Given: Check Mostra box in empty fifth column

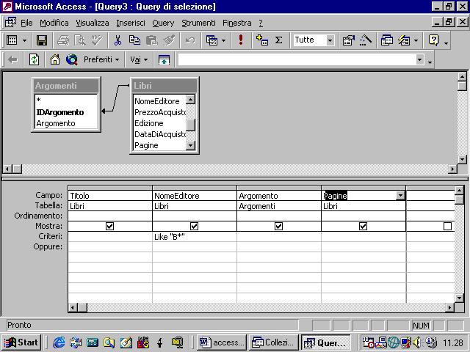Looking at the screenshot, I should click(x=447, y=227).
